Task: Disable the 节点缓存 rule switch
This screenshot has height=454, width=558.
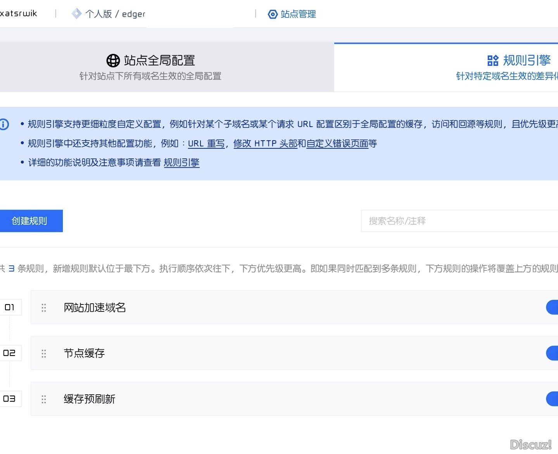Action: 552,353
